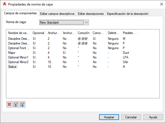
Task: Click the AutoCAD logo in the title bar
Action: pyautogui.click(x=4, y=4)
